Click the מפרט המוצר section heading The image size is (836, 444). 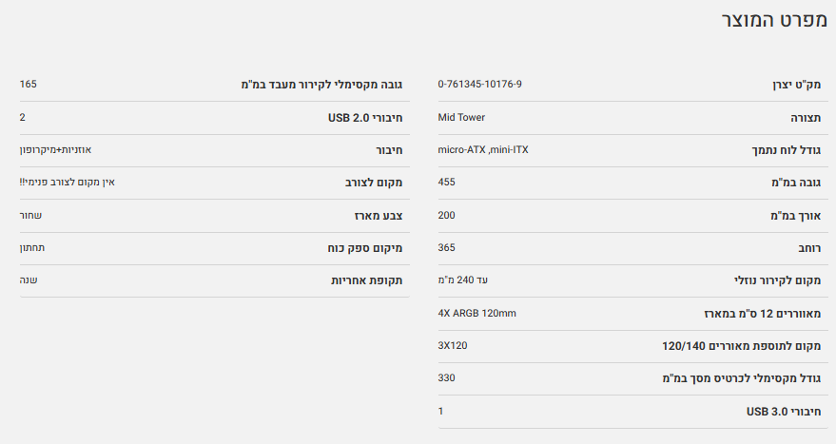772,21
